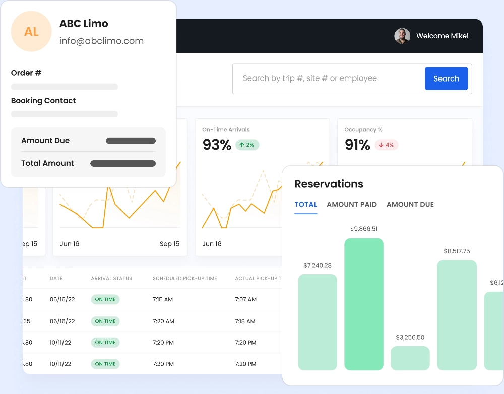Click the 93% On-Time Arrivals value
Viewport: 504px width, 394px height.
pos(217,145)
